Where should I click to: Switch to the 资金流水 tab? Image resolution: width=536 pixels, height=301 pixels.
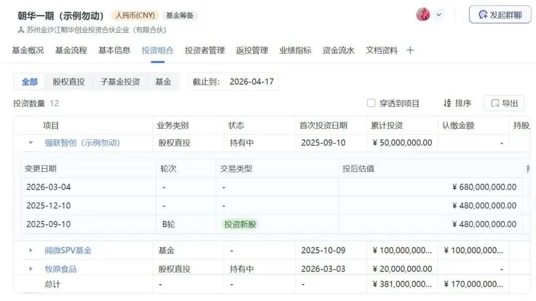click(338, 50)
